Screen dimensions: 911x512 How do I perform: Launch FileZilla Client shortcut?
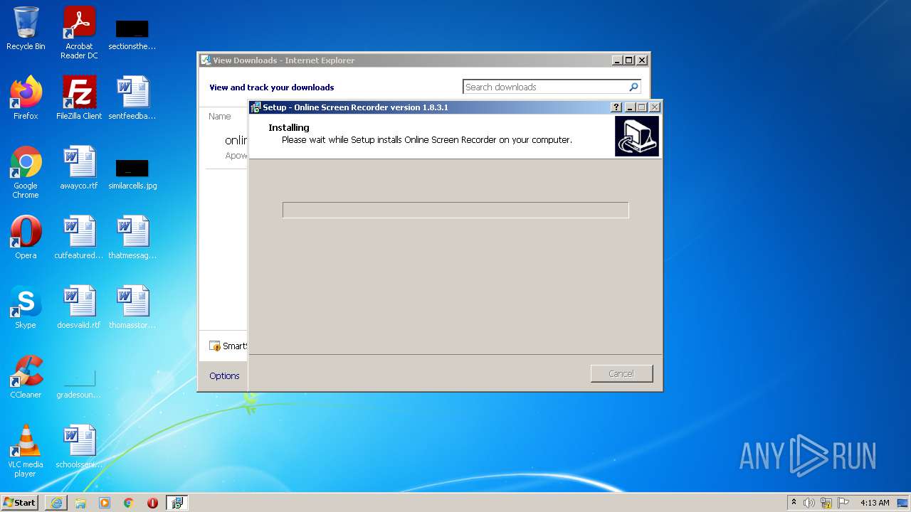79,98
